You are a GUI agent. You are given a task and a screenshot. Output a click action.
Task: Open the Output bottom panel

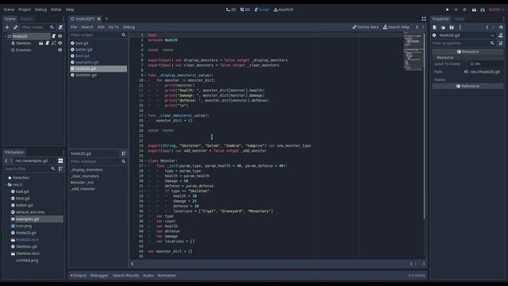78,276
